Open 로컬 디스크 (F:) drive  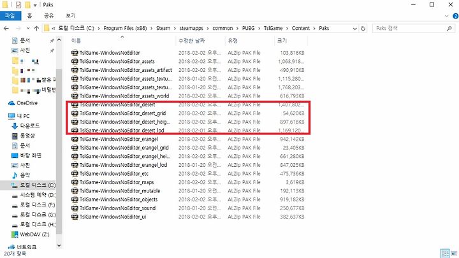tap(33, 204)
